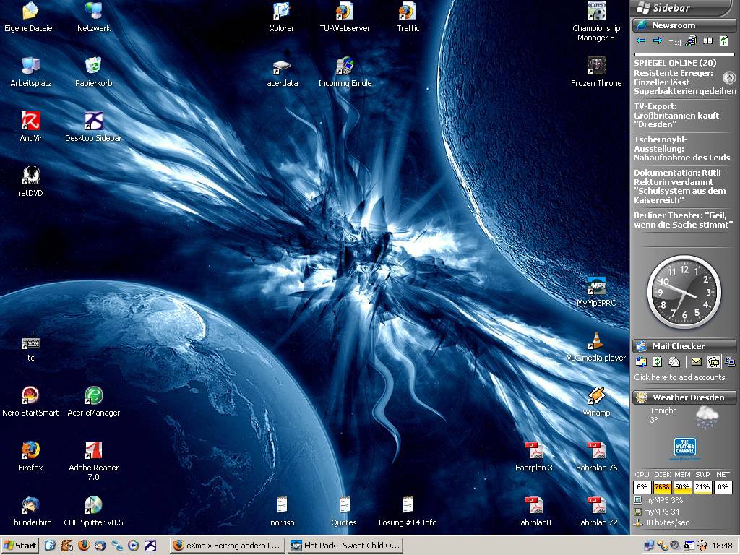
Task: Click The Weather Channel logo
Action: click(684, 448)
